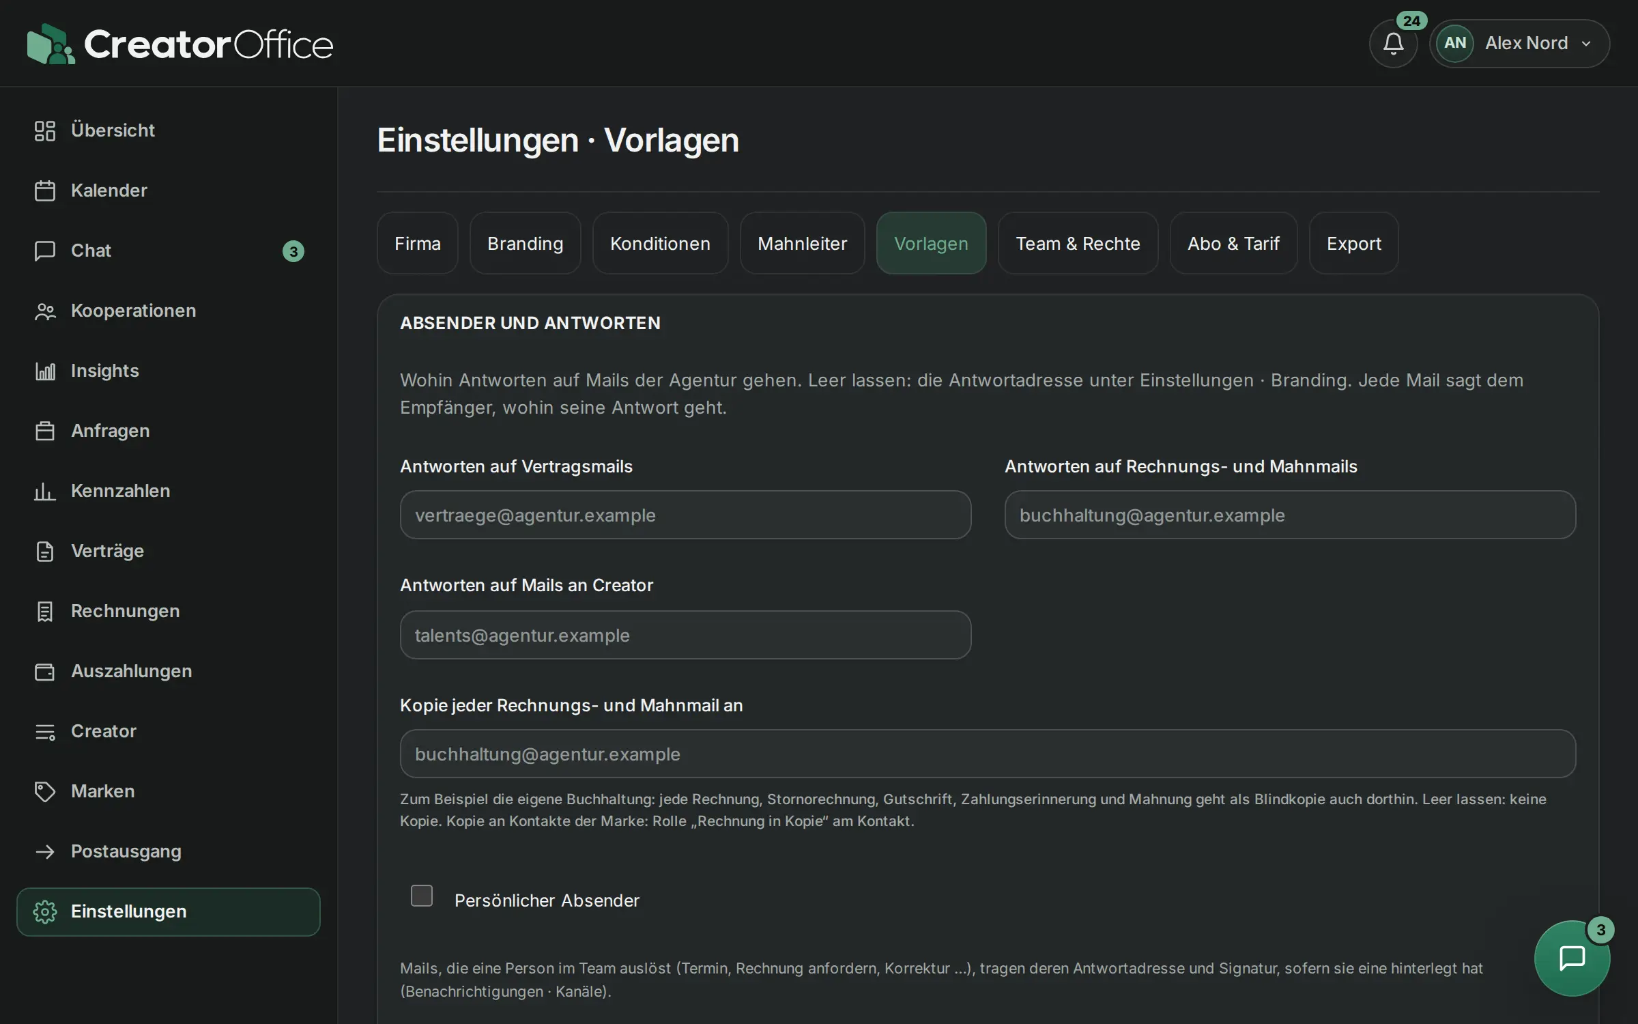The image size is (1638, 1024).
Task: Expand the Alex Nord account chevron
Action: tap(1586, 44)
